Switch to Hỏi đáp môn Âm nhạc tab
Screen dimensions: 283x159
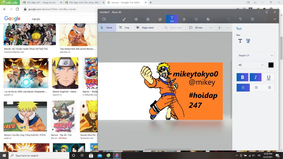[85, 2]
